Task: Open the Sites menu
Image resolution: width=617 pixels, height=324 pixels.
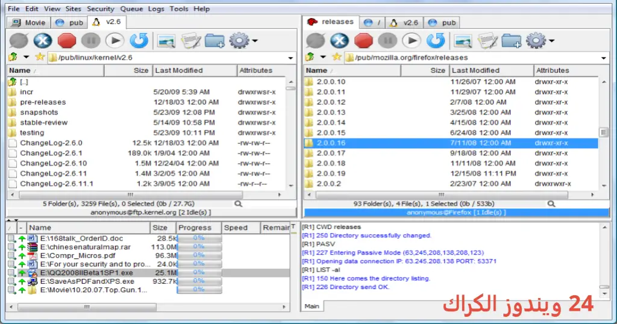Action: [x=73, y=8]
